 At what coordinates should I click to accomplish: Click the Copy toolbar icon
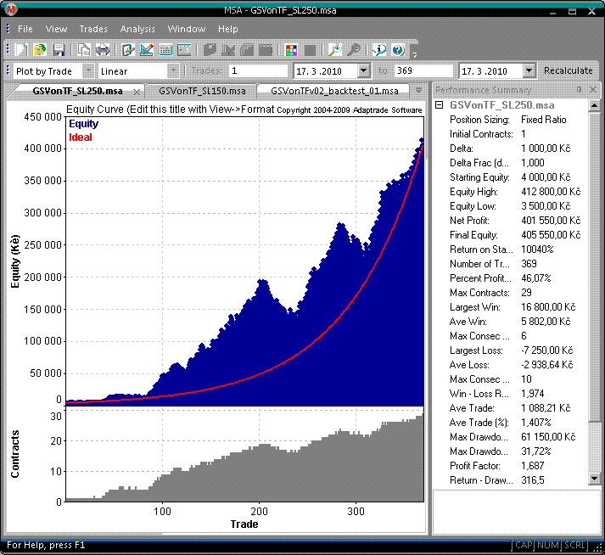pyautogui.click(x=85, y=50)
